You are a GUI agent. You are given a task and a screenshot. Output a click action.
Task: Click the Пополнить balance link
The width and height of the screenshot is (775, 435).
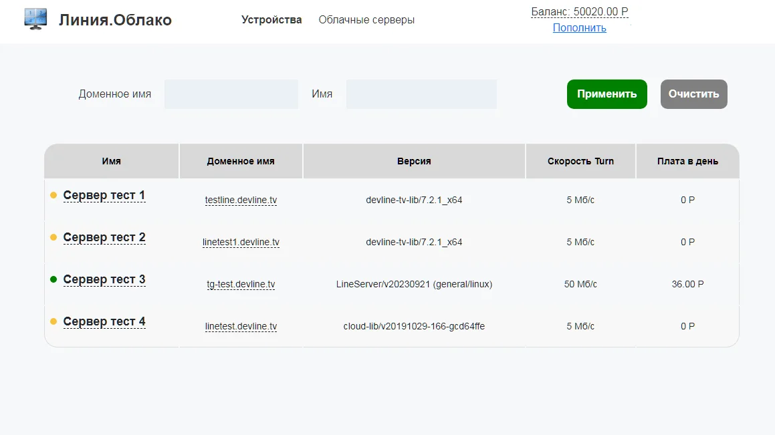coord(579,28)
